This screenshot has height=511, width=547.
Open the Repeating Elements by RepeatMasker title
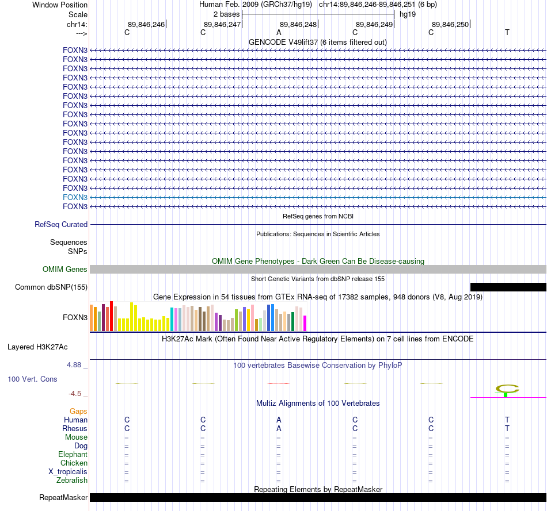click(x=318, y=489)
